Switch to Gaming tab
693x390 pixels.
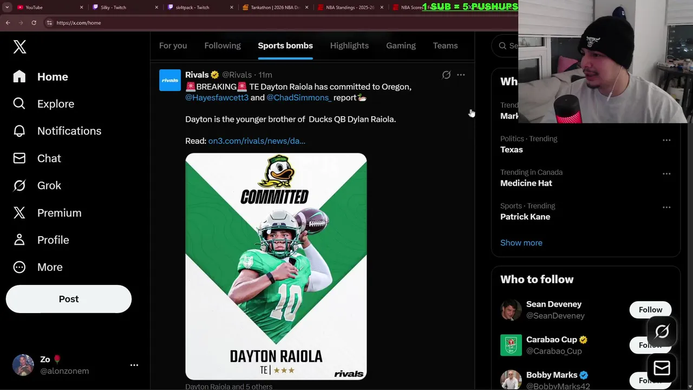tap(401, 45)
